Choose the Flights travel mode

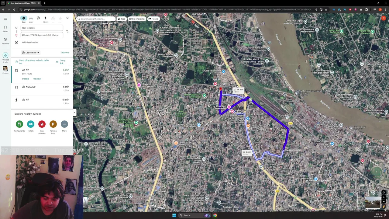[60, 18]
